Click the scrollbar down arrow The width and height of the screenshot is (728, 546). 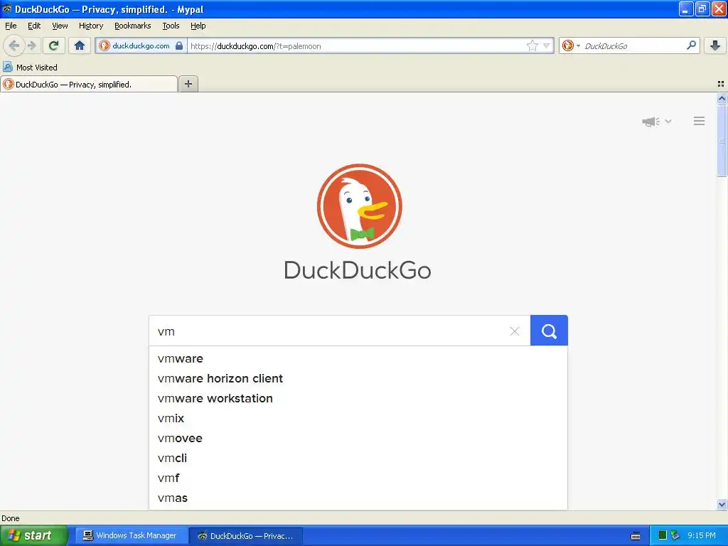(x=722, y=504)
